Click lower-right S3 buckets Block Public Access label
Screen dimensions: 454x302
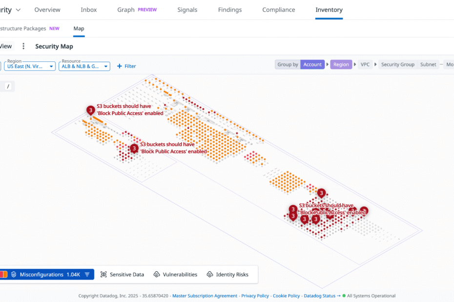point(332,209)
